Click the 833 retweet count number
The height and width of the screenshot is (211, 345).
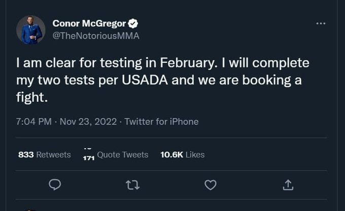(x=26, y=155)
